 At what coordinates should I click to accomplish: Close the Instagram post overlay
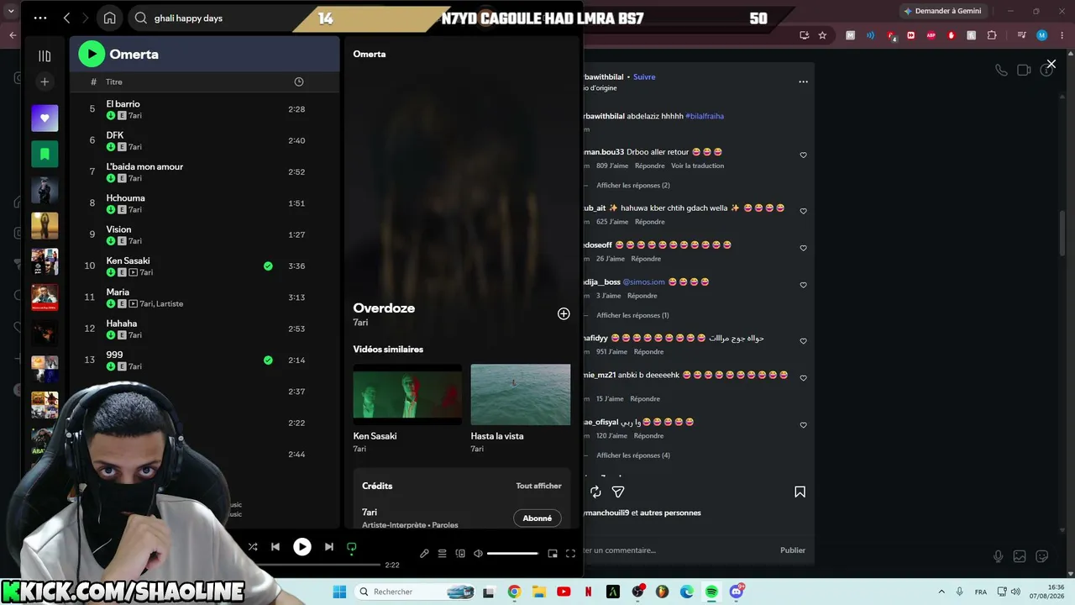[1051, 64]
